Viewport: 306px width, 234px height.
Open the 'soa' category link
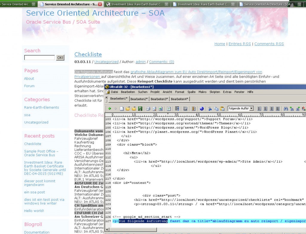[27, 115]
